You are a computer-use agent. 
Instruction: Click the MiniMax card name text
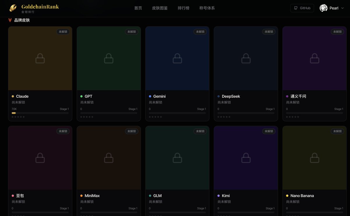click(x=92, y=196)
